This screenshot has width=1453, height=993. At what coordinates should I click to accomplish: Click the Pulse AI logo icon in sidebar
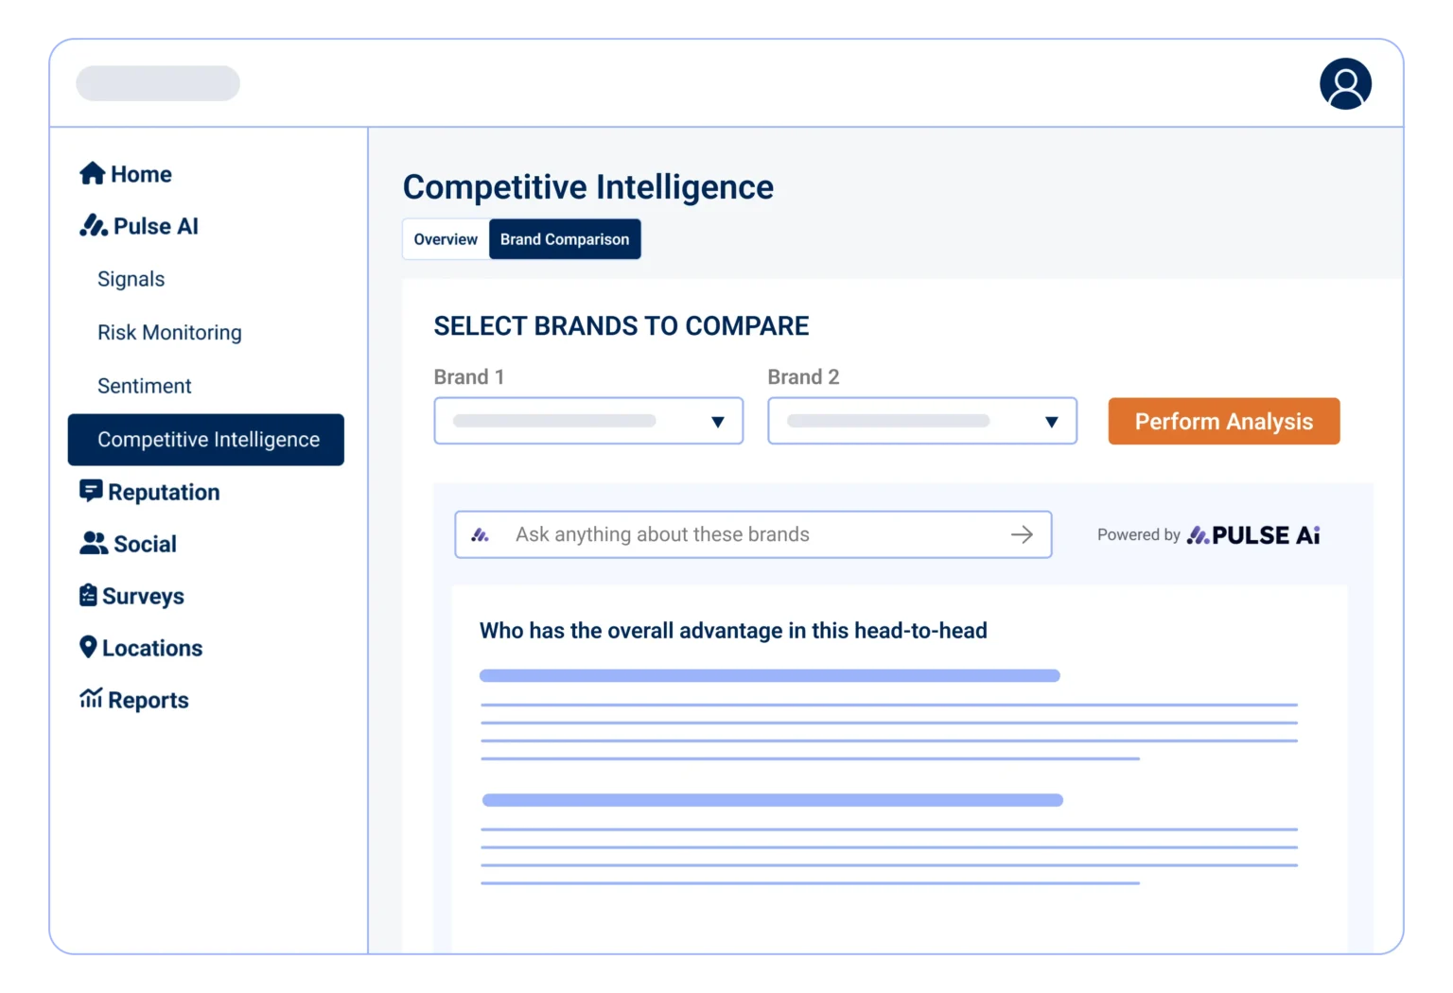93,226
